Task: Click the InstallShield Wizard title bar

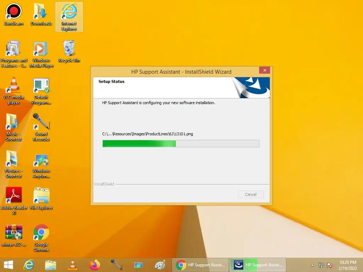Action: point(181,72)
